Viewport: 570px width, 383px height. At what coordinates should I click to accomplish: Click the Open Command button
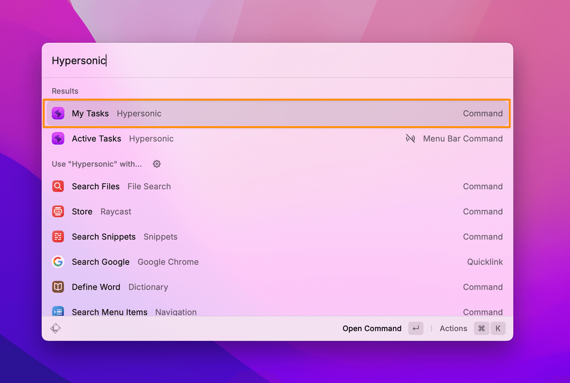click(x=383, y=328)
